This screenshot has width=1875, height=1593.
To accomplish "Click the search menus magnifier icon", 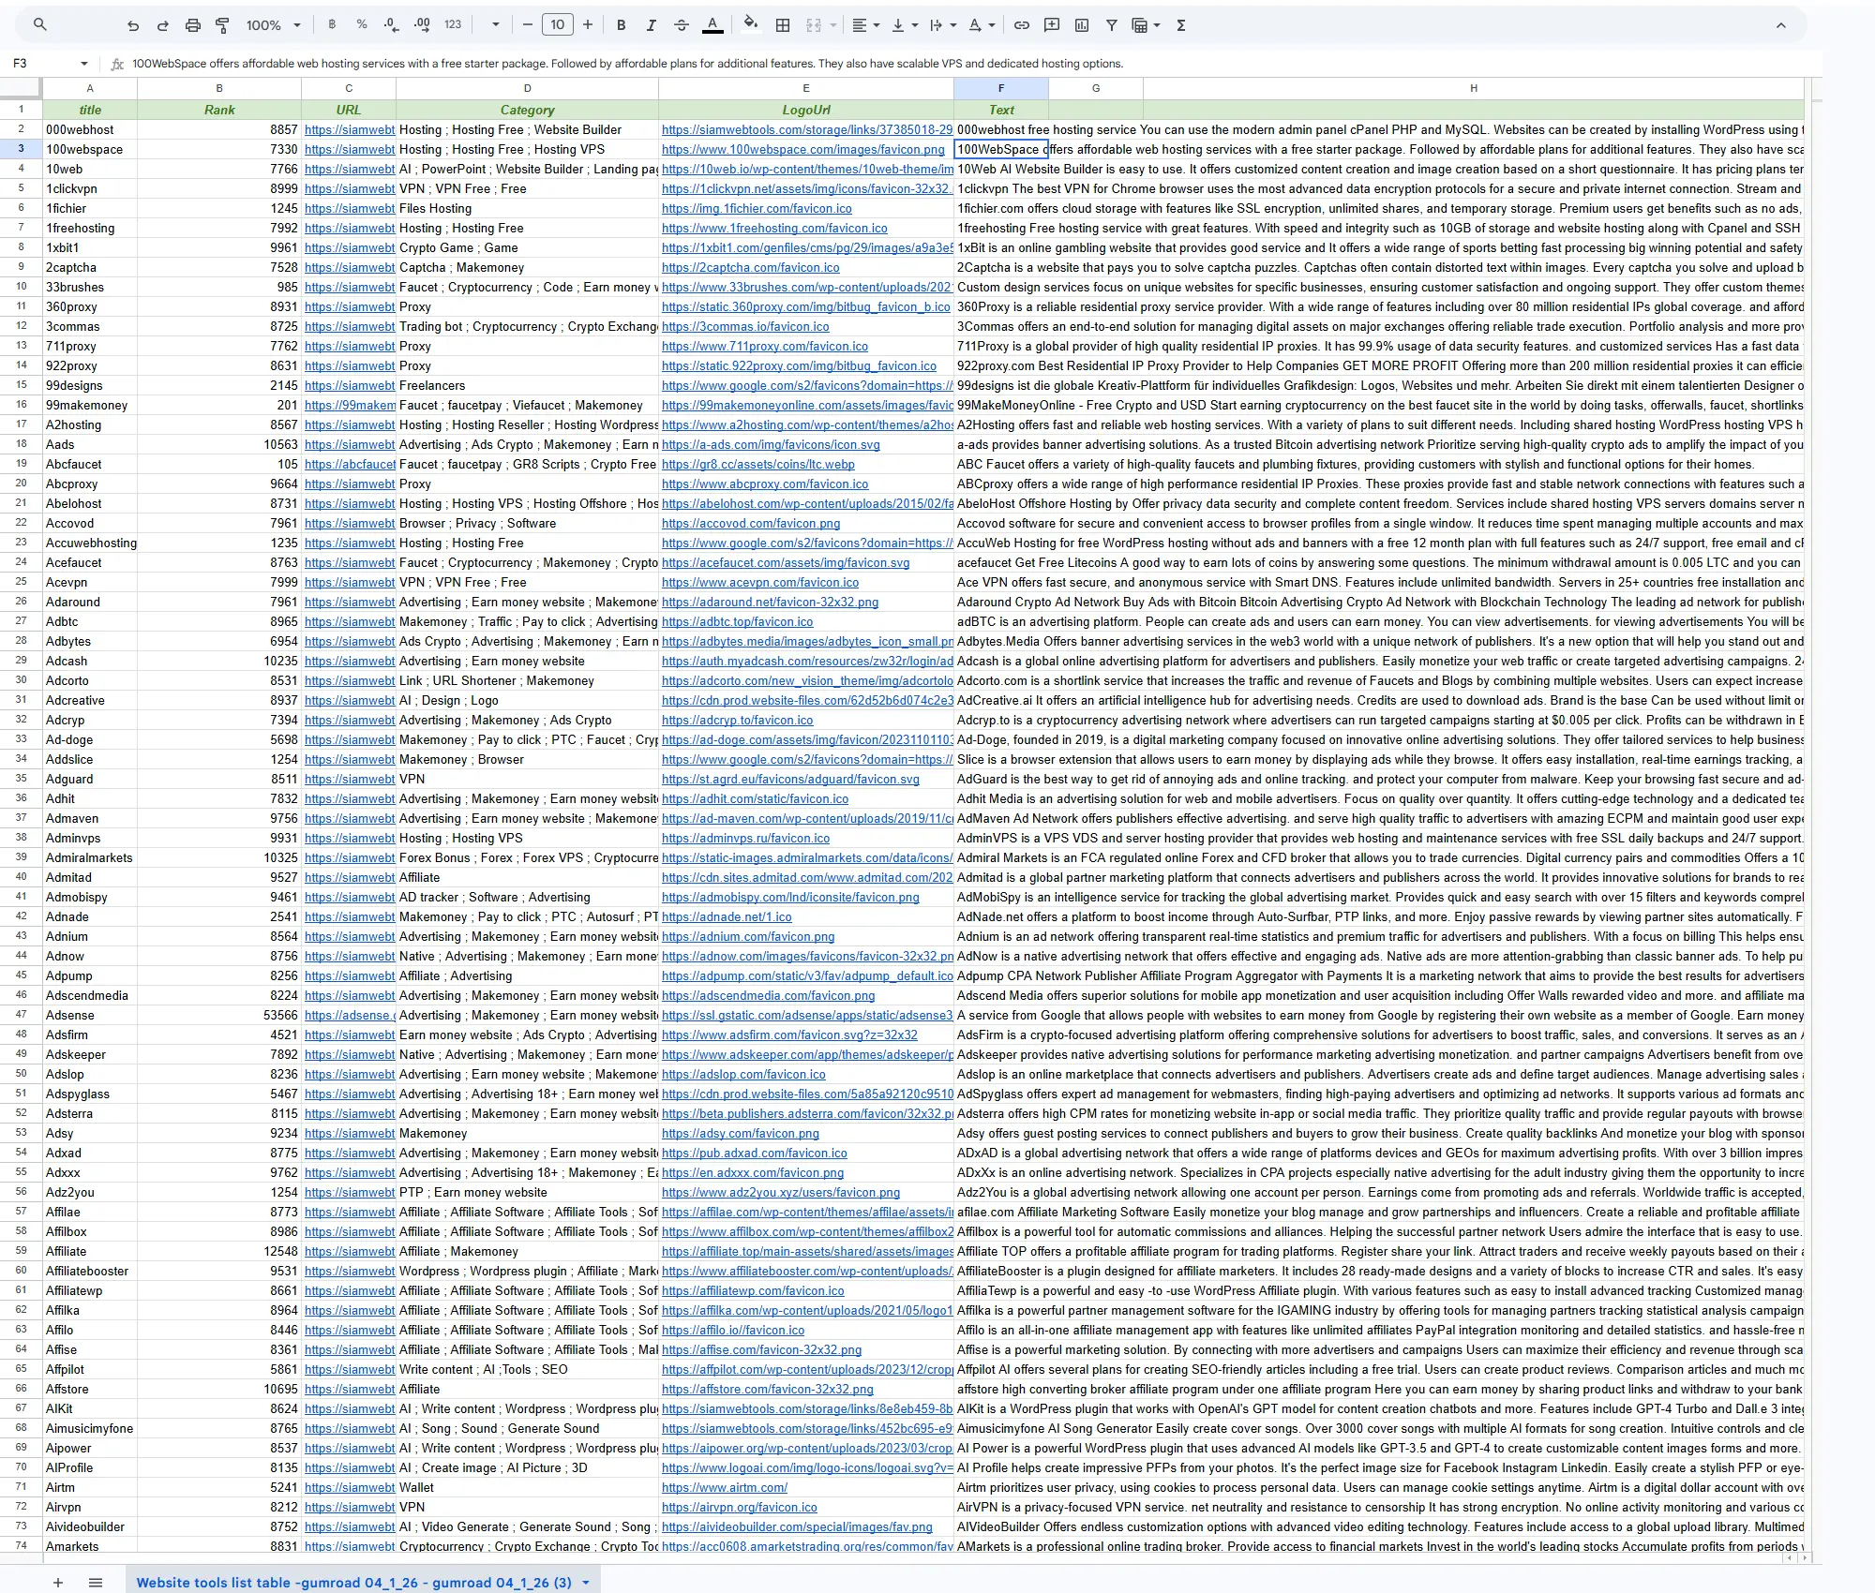I will coord(39,25).
